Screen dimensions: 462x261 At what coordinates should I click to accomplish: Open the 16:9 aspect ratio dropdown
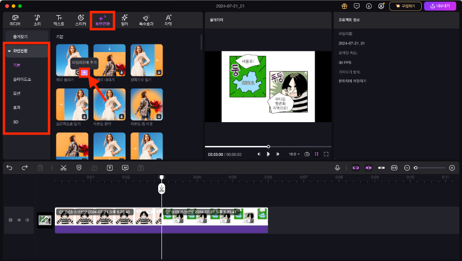pos(294,154)
